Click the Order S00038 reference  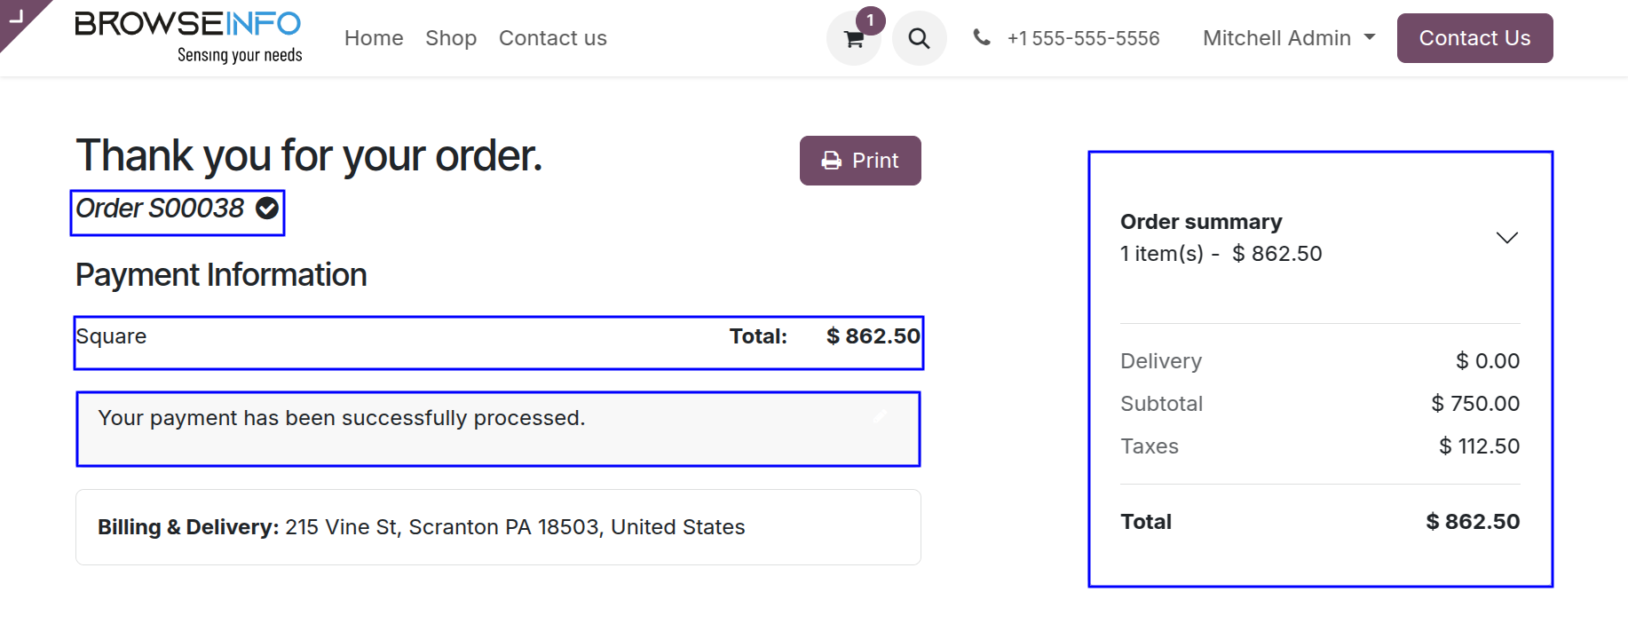click(160, 208)
